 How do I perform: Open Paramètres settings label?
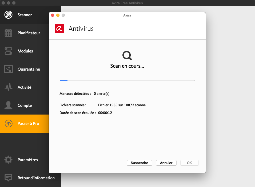point(28,160)
